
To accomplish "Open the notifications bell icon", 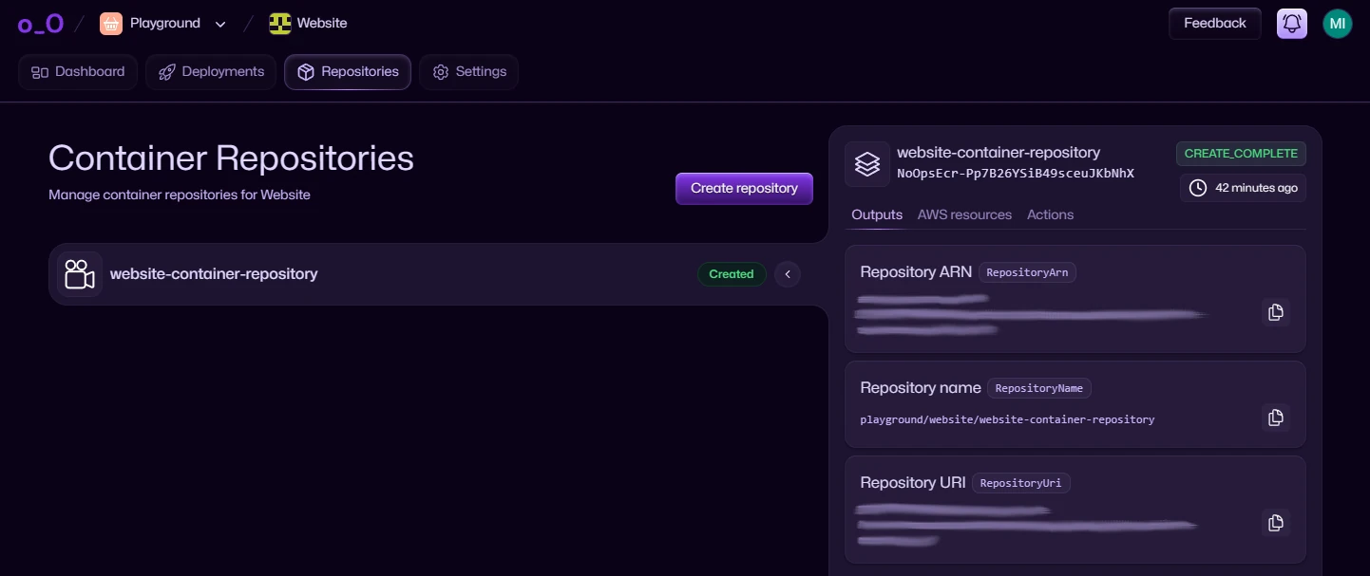I will 1291,24.
